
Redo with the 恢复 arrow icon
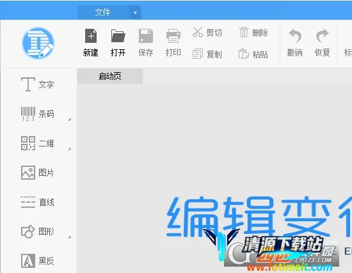(323, 35)
